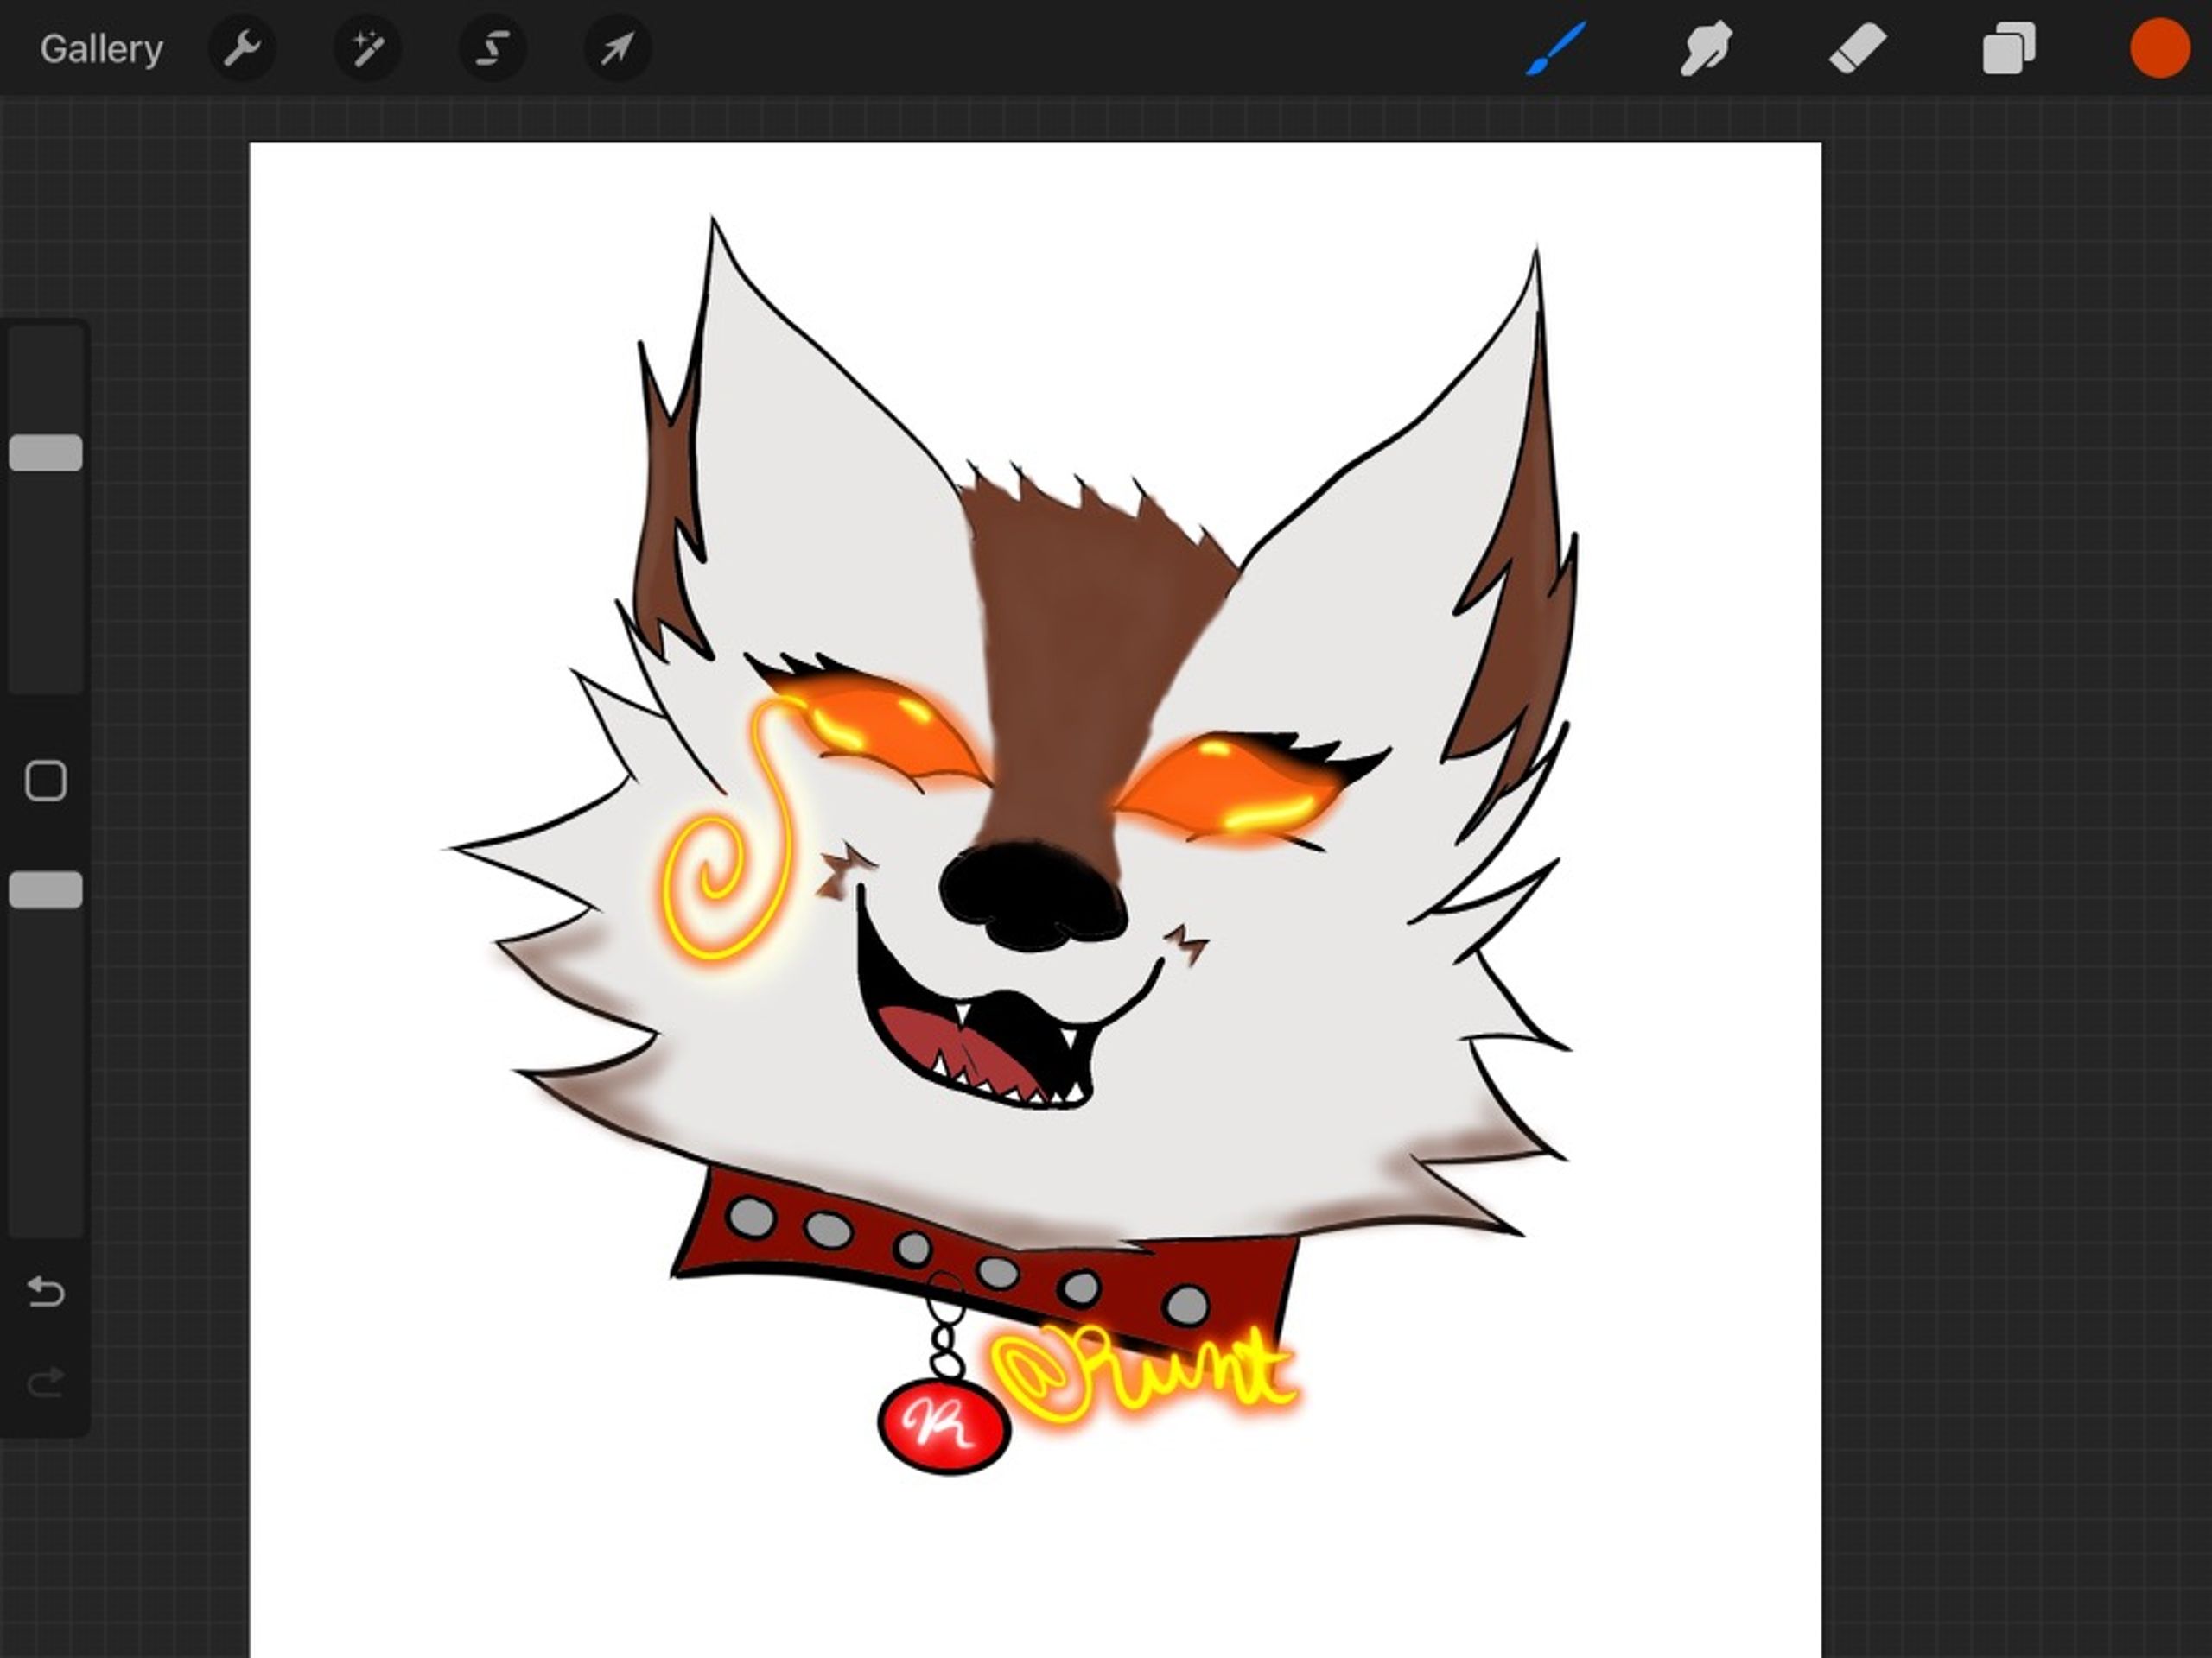The height and width of the screenshot is (1658, 2212).
Task: Tap the wolf's black nose on canvas
Action: (1030, 895)
